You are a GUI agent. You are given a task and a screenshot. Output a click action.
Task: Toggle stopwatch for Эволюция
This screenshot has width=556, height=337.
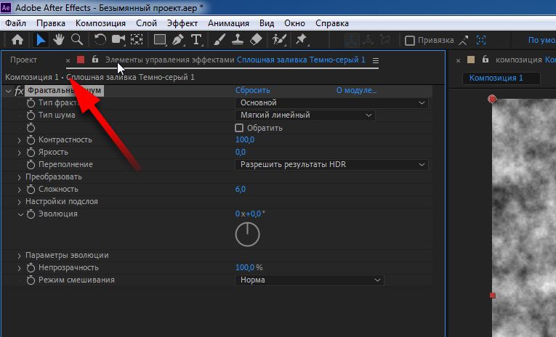tap(31, 214)
